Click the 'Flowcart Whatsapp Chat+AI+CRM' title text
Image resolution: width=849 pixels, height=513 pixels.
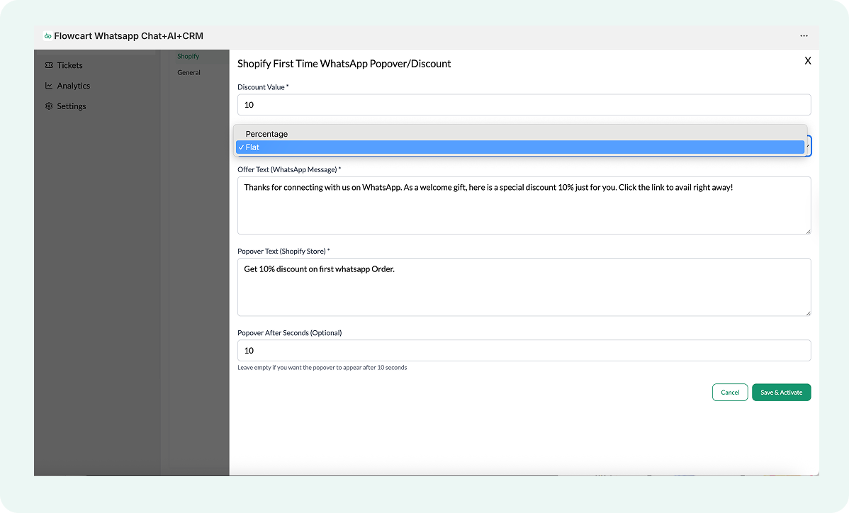tap(129, 36)
